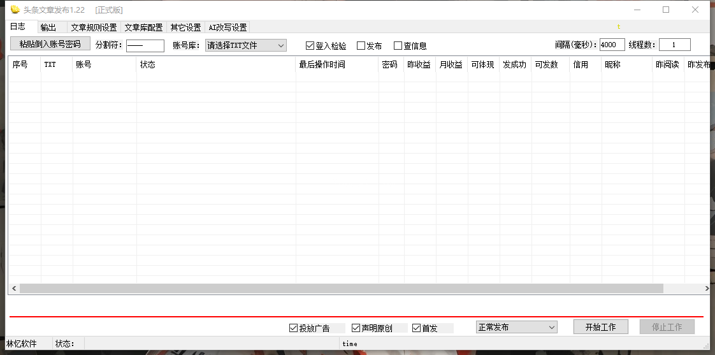The width and height of the screenshot is (715, 355).
Task: Click the 开始工作 button
Action: (600, 327)
